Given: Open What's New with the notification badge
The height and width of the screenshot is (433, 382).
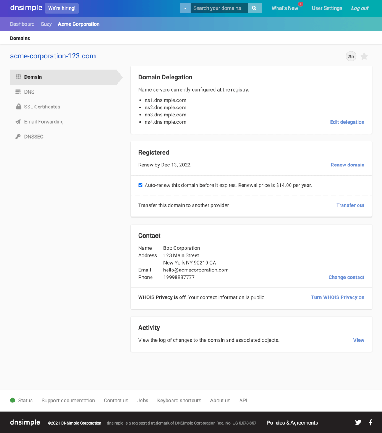Looking at the screenshot, I should (285, 8).
